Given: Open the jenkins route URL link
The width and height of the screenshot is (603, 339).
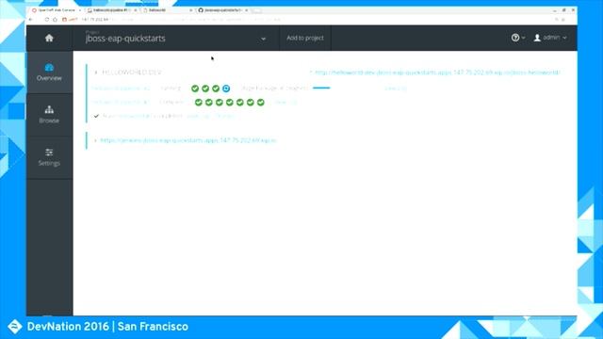Looking at the screenshot, I should coord(188,140).
